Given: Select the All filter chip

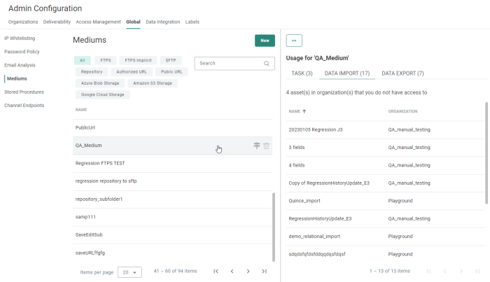Looking at the screenshot, I should tap(83, 60).
